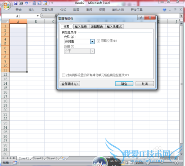This screenshot has height=166, width=185.
Task: Click the dialog help question mark button
Action: coord(141,17)
